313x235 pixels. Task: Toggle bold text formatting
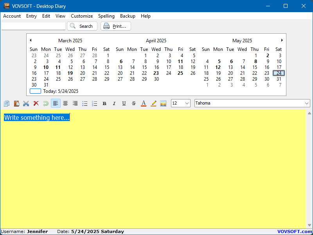click(104, 103)
